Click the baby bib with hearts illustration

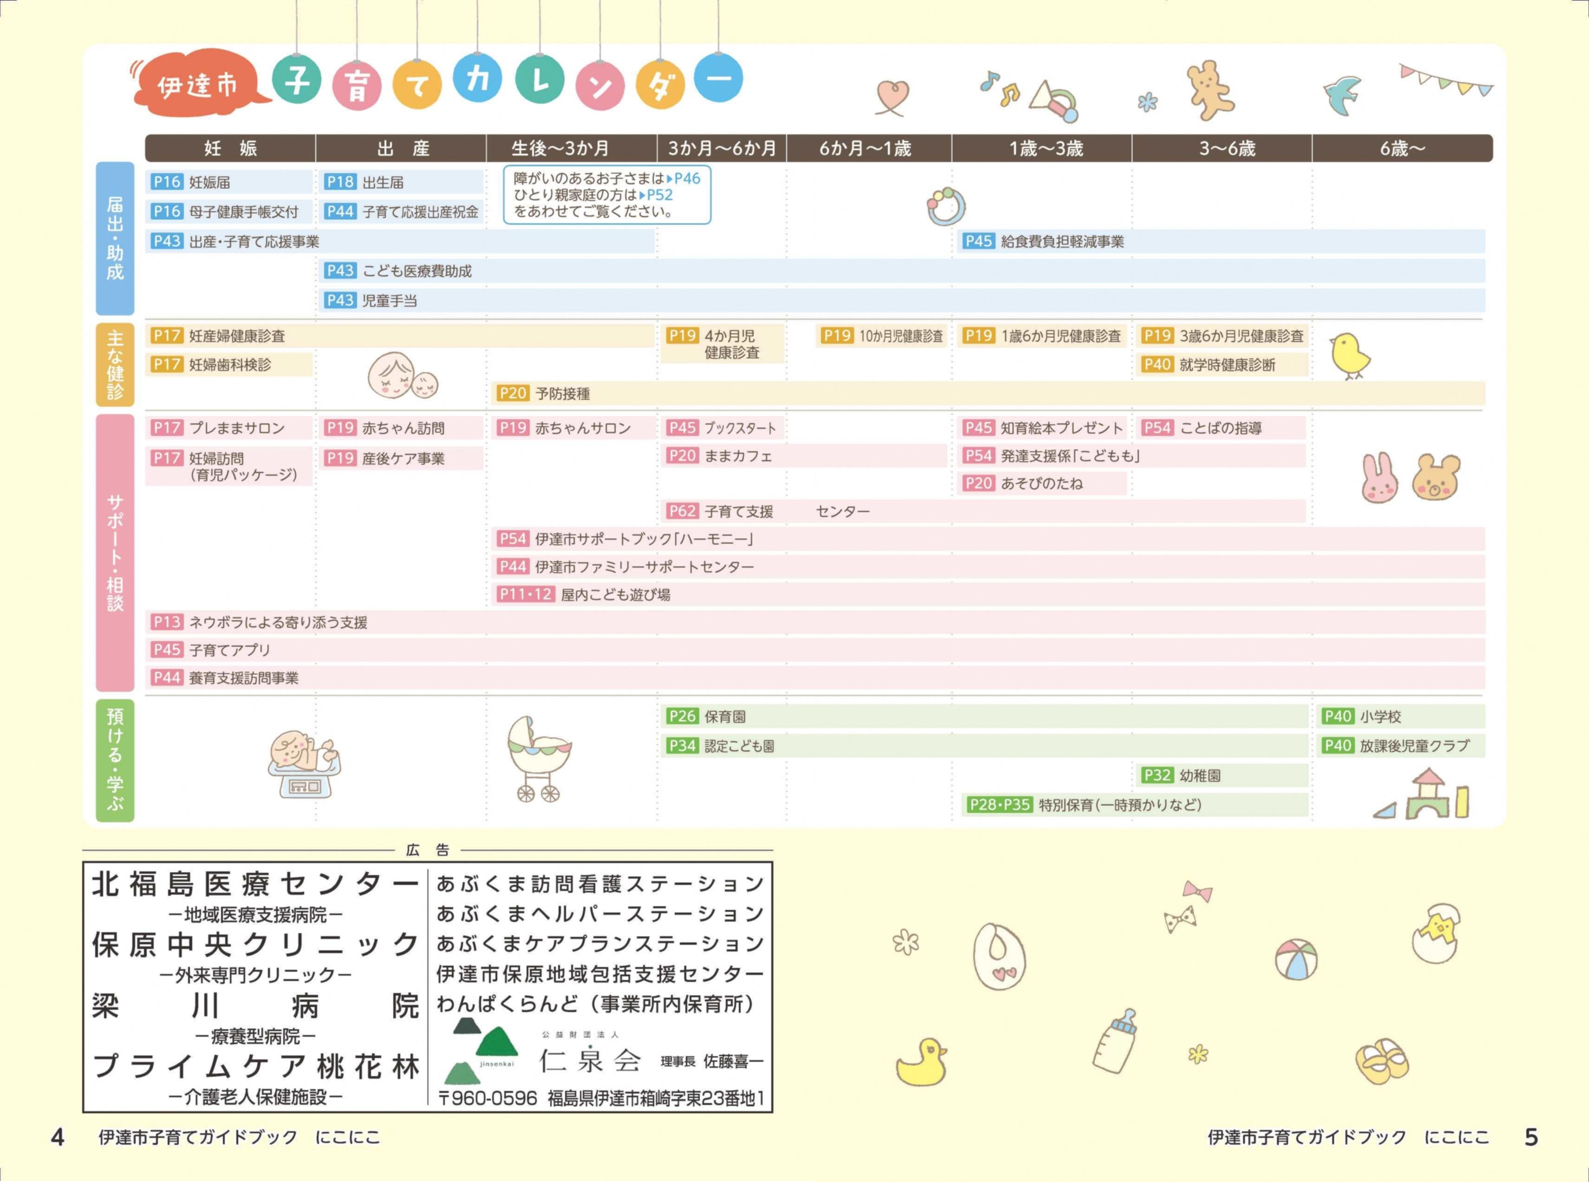999,956
